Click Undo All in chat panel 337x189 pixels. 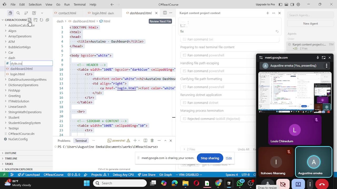pos(244,149)
